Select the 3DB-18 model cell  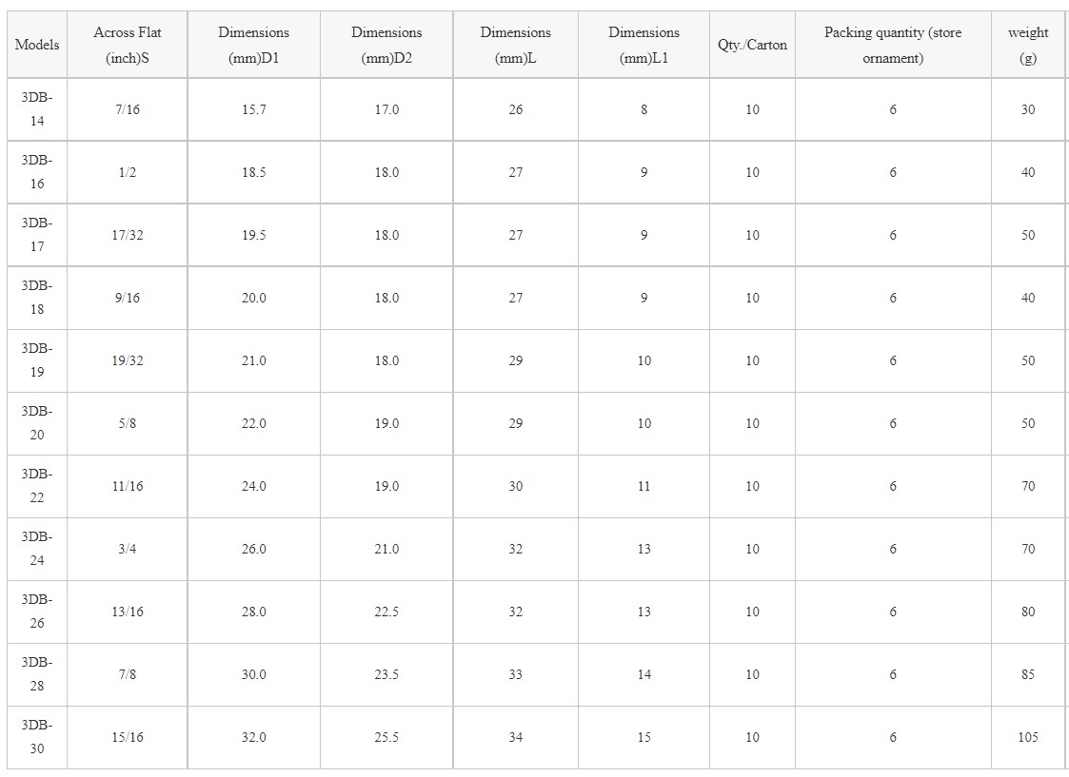coord(37,298)
